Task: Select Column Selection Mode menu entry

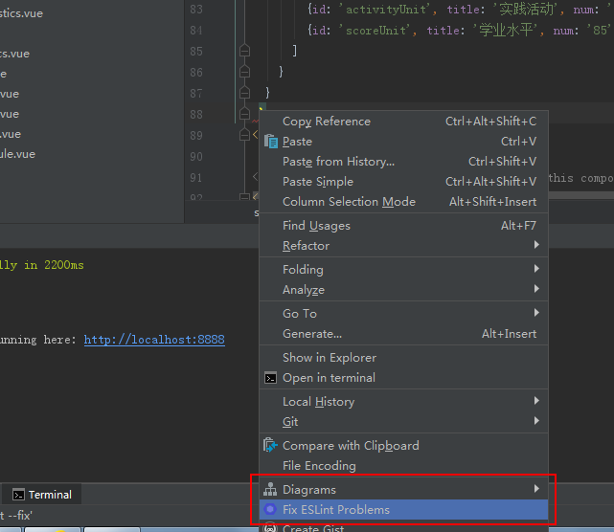Action: pos(349,202)
